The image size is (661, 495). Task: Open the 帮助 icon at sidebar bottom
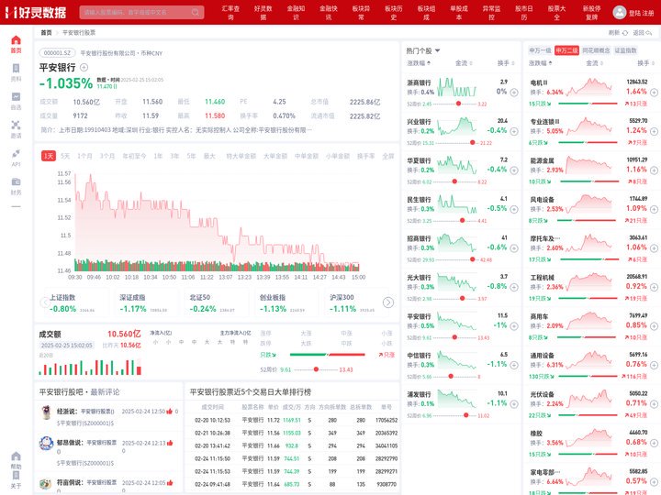click(x=16, y=456)
